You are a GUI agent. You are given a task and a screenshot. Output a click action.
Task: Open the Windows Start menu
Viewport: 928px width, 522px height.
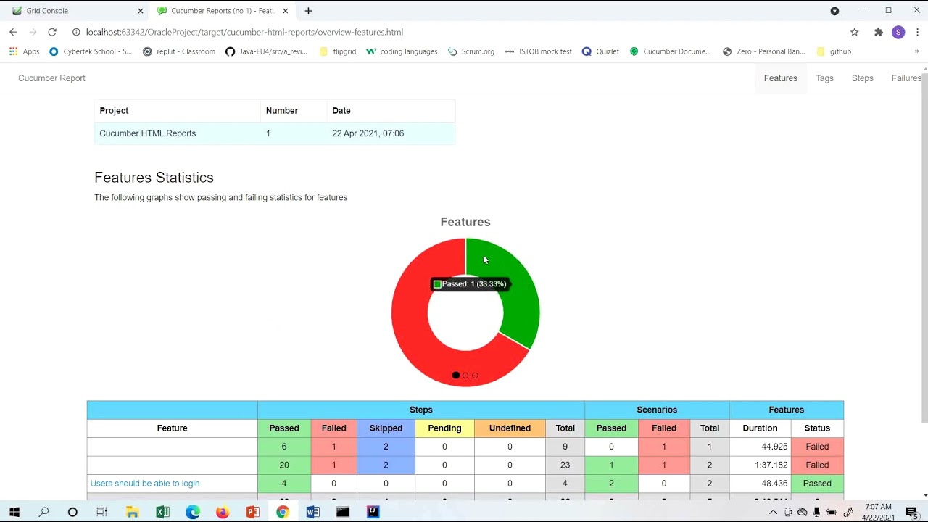(14, 512)
